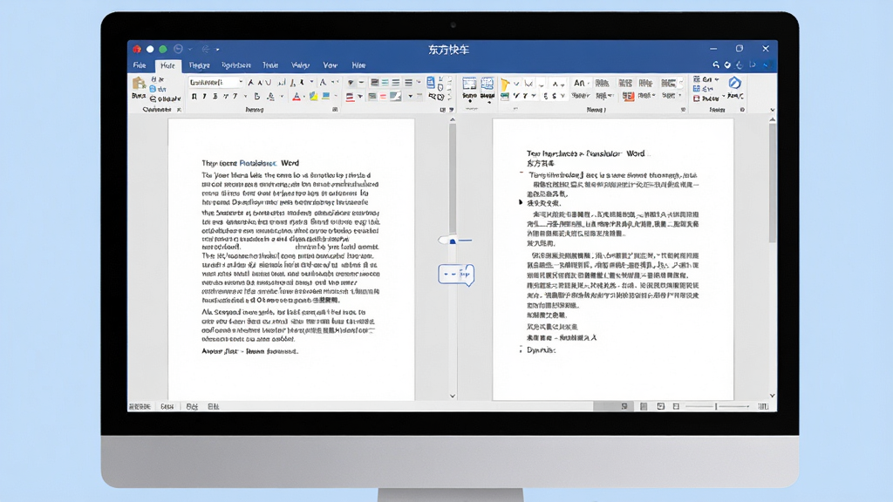Click the right document's scrollbar thumb
Image resolution: width=893 pixels, height=502 pixels.
pyautogui.click(x=773, y=182)
